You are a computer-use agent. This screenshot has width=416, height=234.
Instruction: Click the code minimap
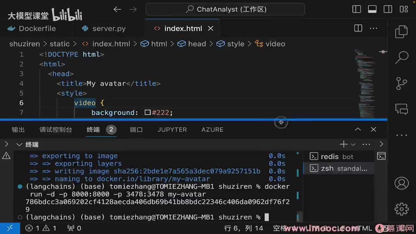point(365,84)
